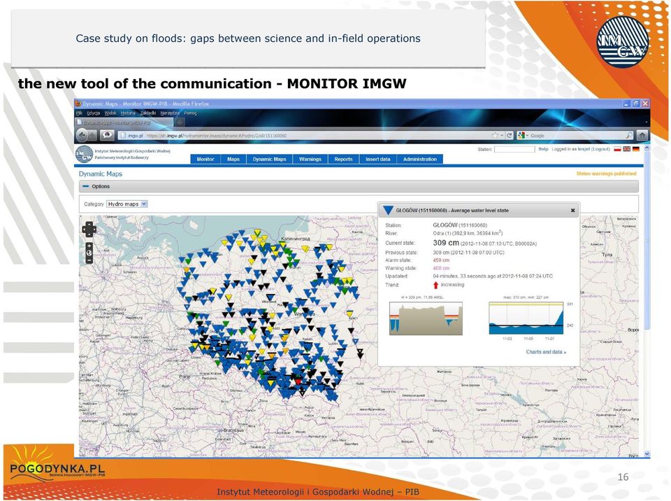Click the Google search engine icon
671x501 pixels.
click(x=521, y=136)
